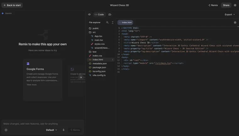Click the Google Forms card icon

[x=28, y=64]
